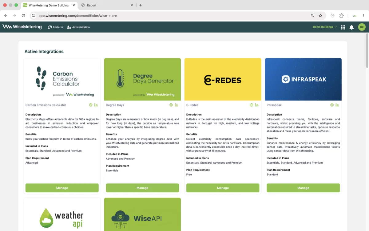The image size is (369, 231).
Task: Expand the Demo Buildings dropdown
Action: [325, 27]
